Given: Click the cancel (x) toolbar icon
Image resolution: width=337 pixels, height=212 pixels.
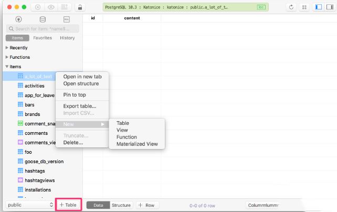Looking at the screenshot, I should click(x=38, y=7).
